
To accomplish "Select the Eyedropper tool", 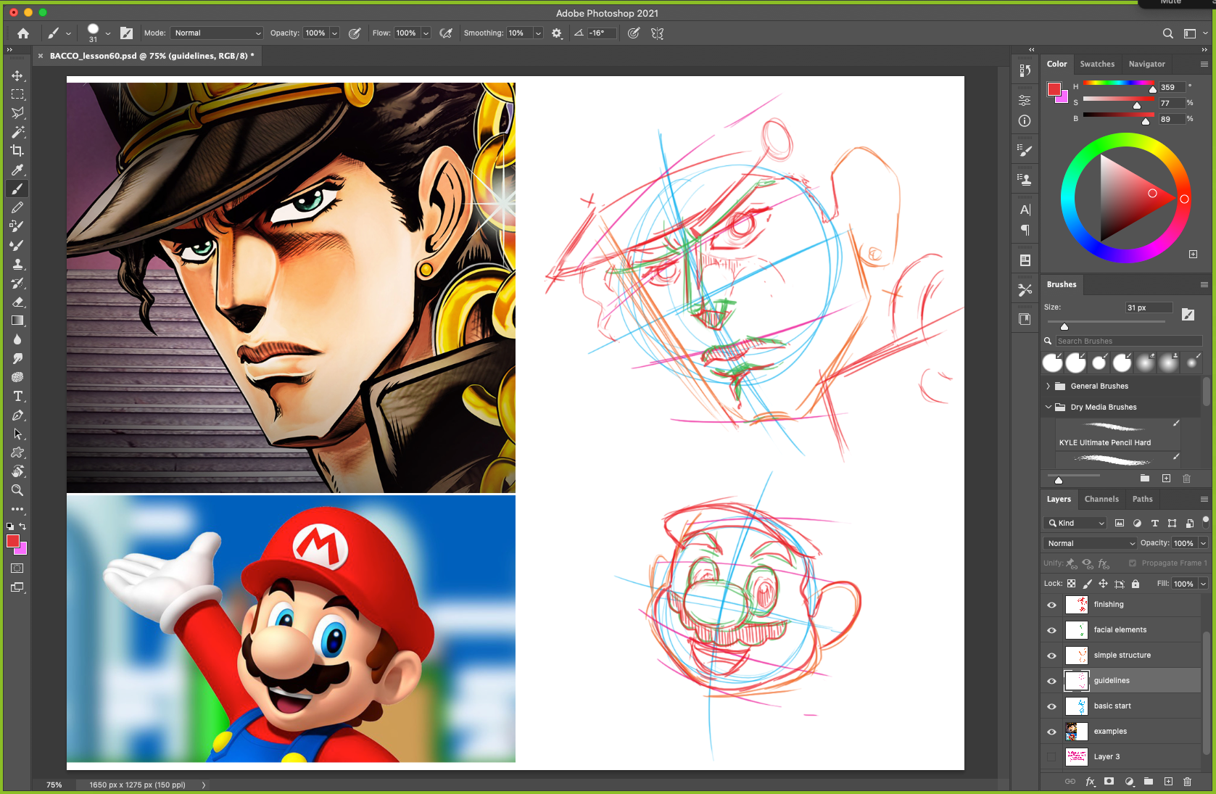I will 17,170.
